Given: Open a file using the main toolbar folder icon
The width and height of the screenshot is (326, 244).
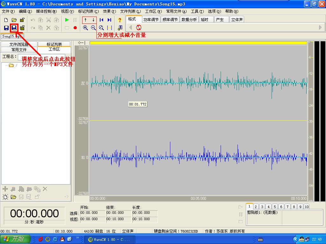Looking at the screenshot, I should pyautogui.click(x=14, y=20).
